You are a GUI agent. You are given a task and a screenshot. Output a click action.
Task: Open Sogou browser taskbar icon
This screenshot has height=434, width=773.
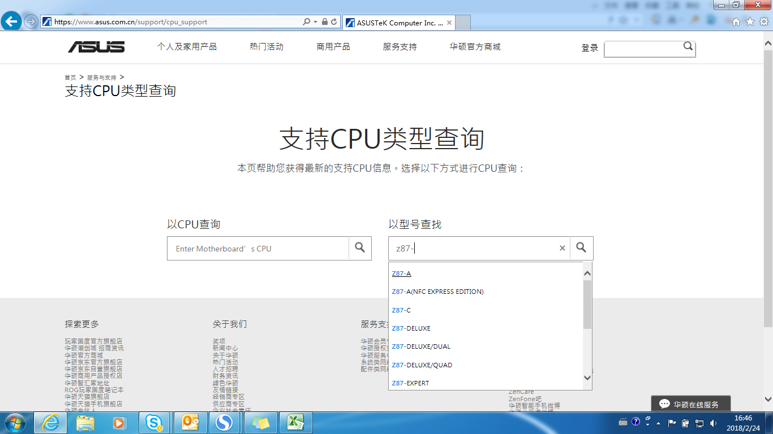[x=225, y=423]
